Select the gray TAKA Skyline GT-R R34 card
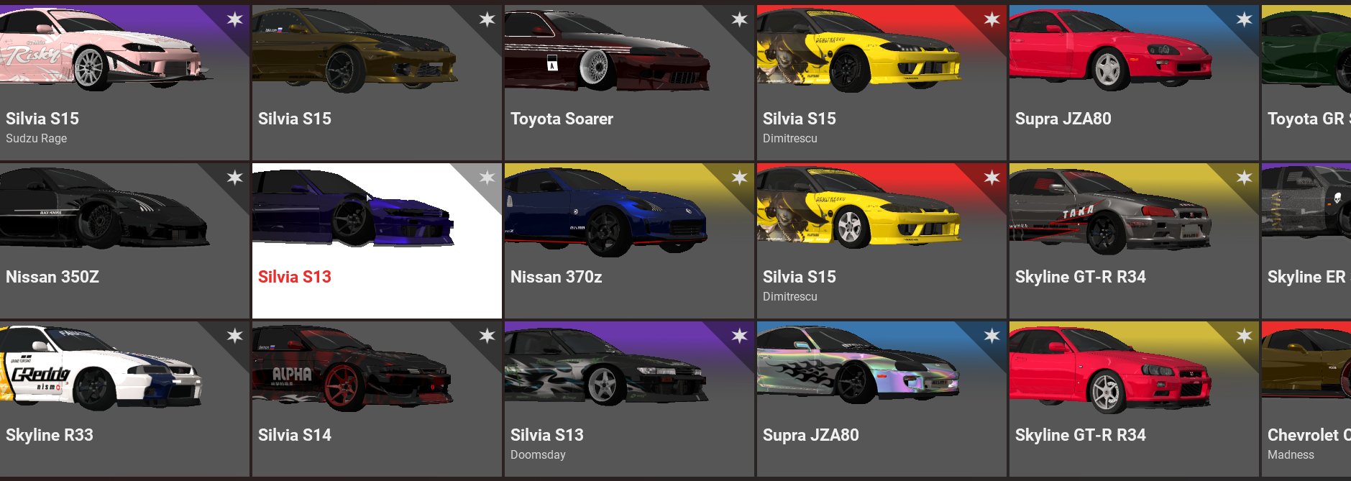 point(1134,241)
